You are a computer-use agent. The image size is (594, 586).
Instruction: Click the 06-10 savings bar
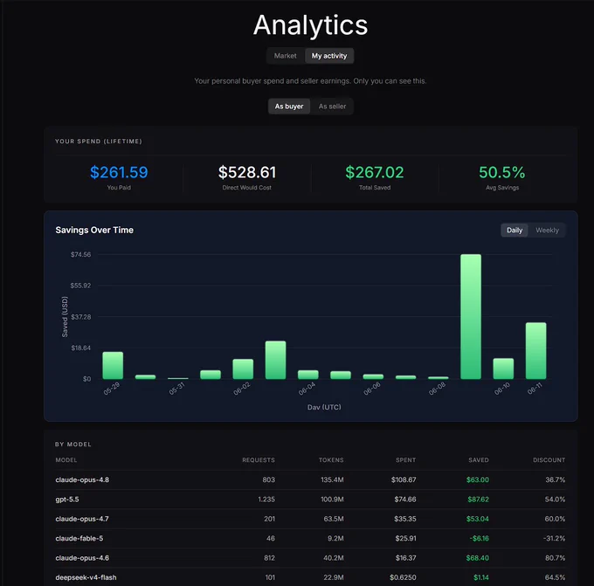[x=503, y=369]
